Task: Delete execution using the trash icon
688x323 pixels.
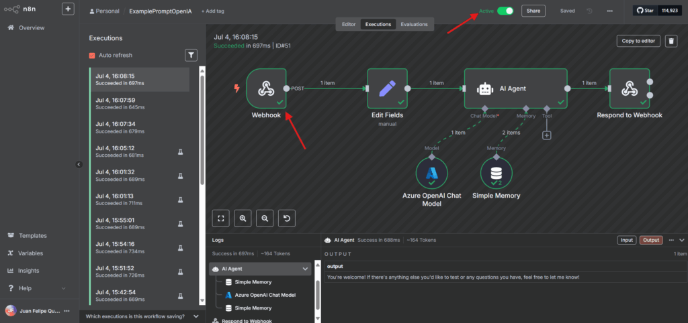Action: point(671,41)
